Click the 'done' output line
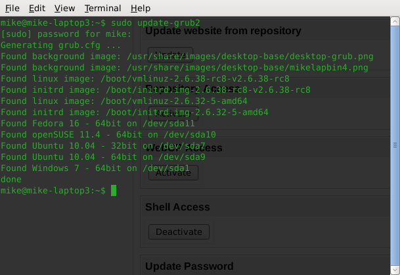Image resolution: width=400 pixels, height=275 pixels. coord(11,179)
